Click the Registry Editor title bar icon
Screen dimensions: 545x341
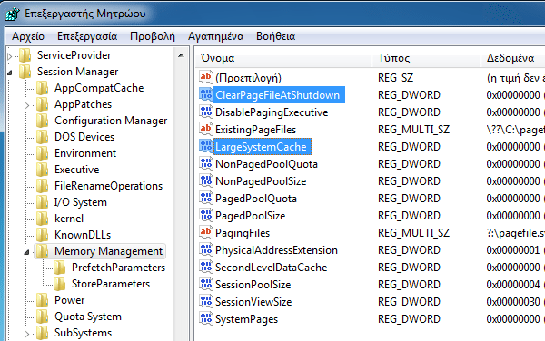13,14
